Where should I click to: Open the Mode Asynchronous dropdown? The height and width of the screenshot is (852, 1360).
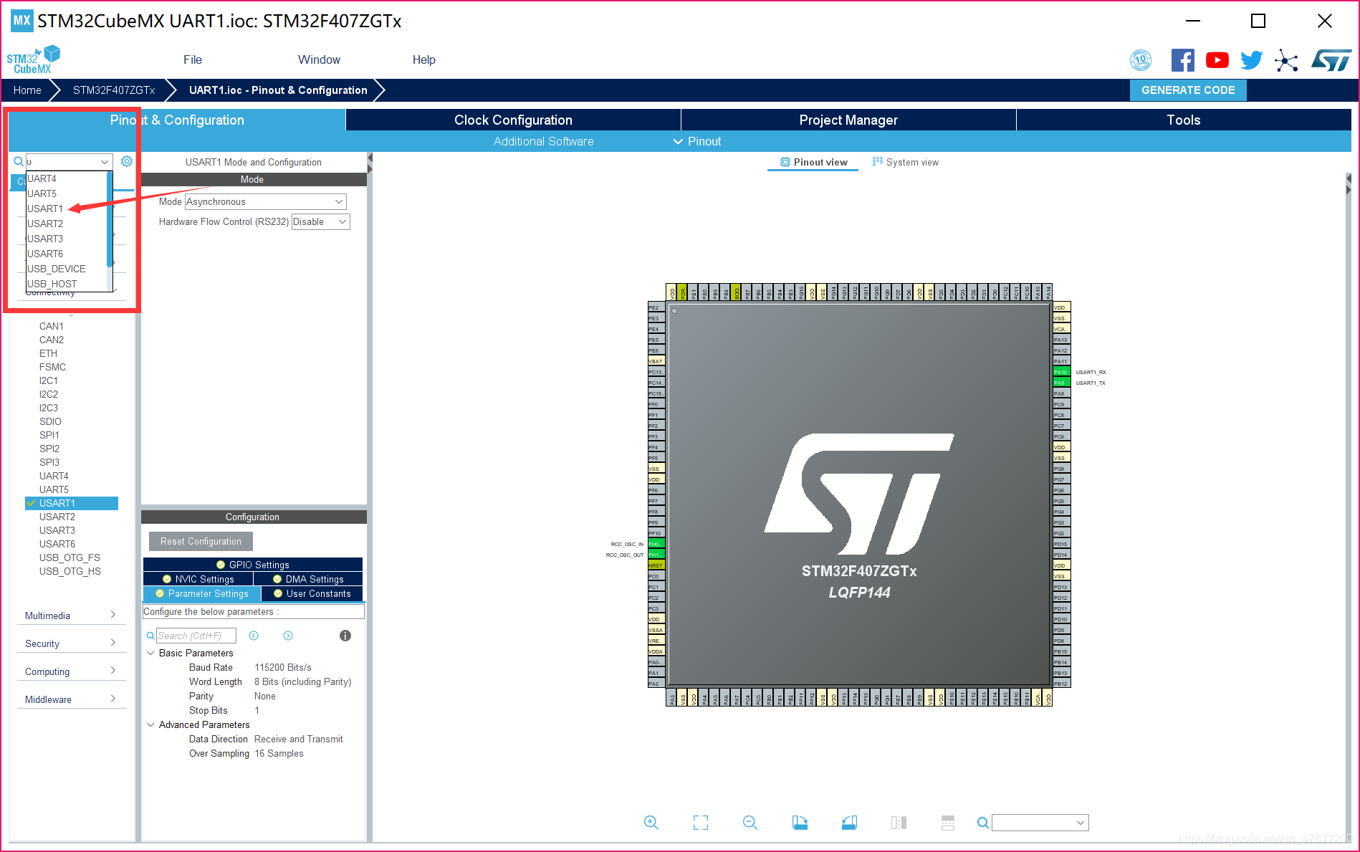(265, 202)
